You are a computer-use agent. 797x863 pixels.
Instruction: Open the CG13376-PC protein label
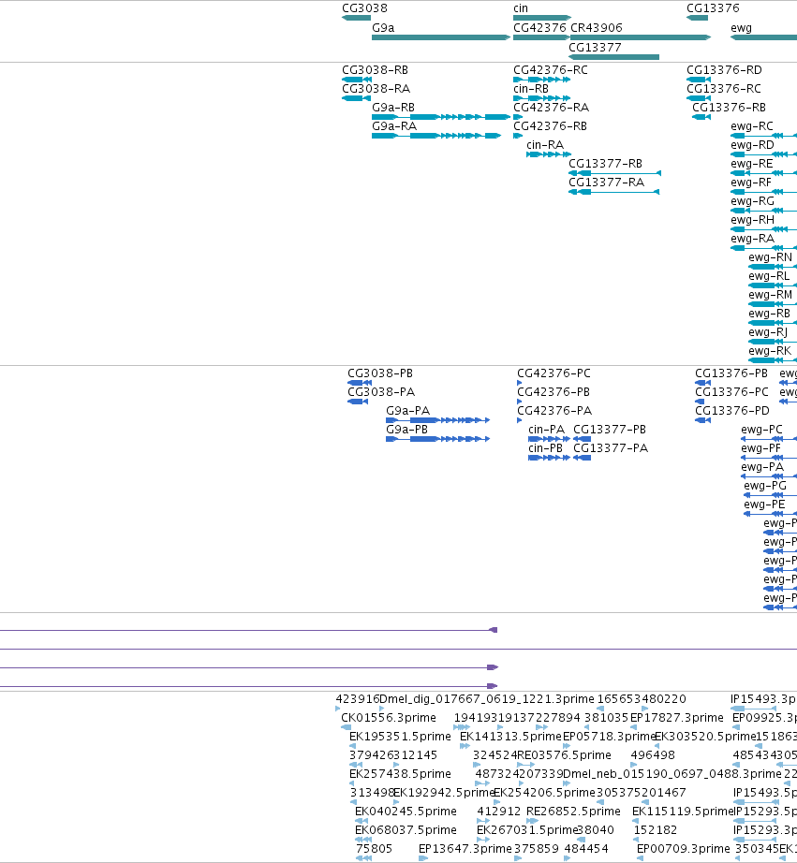[732, 392]
